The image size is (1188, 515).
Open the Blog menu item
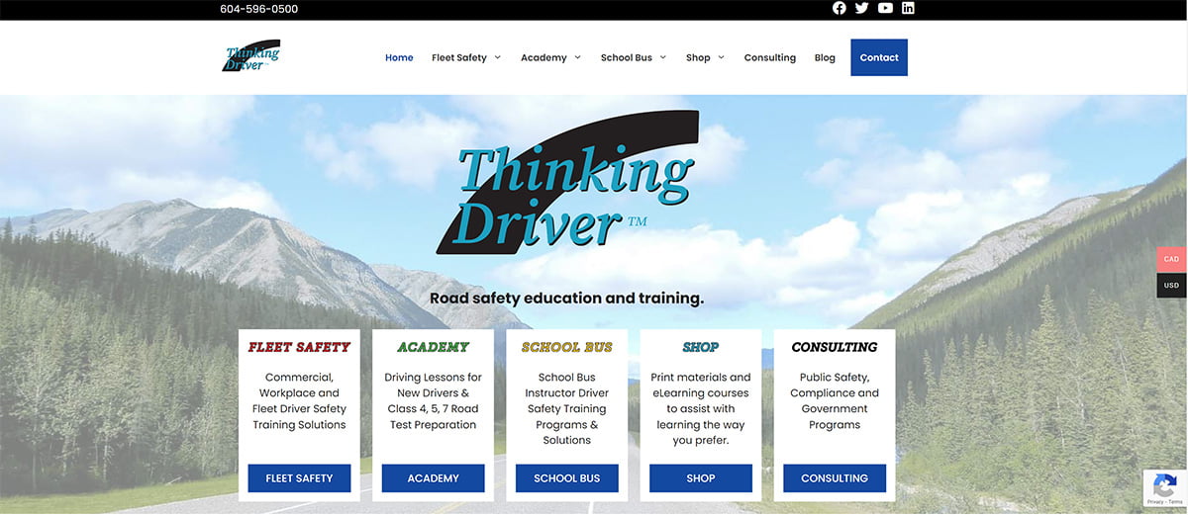point(825,57)
